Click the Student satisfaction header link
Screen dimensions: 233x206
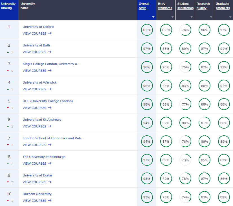tap(185, 6)
